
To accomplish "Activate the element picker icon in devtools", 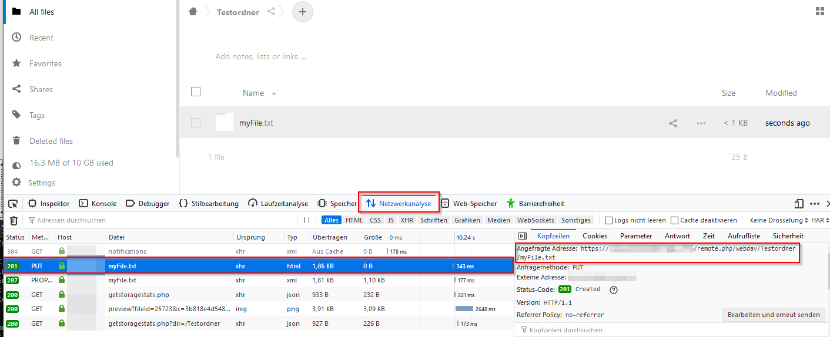I will (13, 204).
